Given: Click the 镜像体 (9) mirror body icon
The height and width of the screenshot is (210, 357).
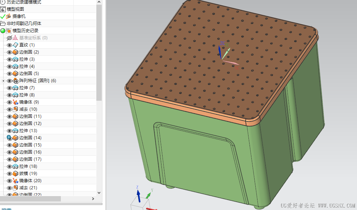Looking at the screenshot, I should (15, 102).
